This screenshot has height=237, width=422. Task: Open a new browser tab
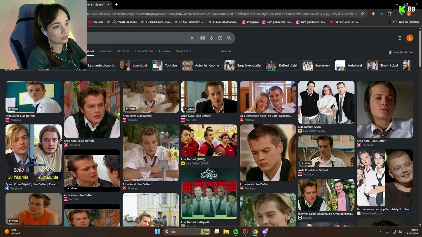(116, 4)
